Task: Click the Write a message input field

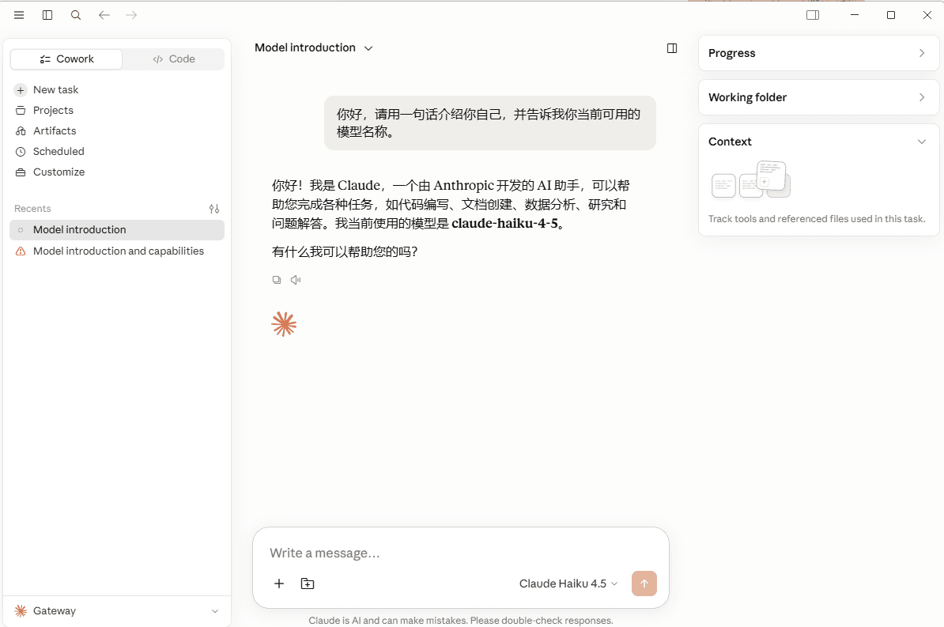Action: [x=461, y=553]
